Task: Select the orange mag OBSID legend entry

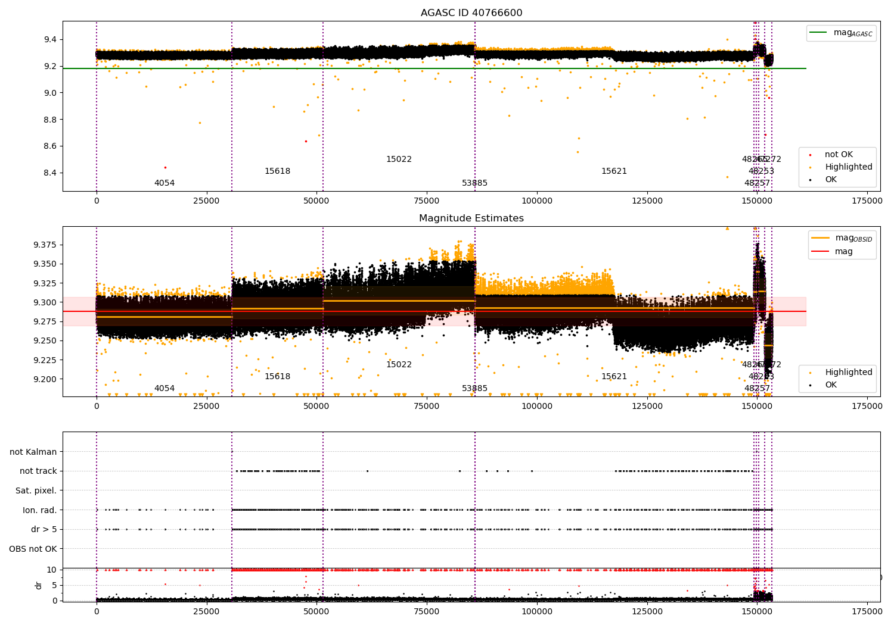Action: [x=842, y=238]
